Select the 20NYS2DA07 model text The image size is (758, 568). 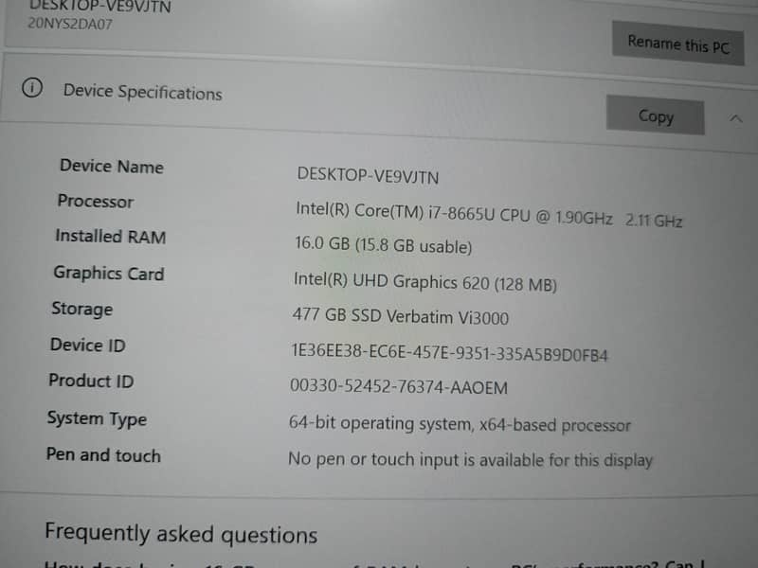pyautogui.click(x=70, y=23)
